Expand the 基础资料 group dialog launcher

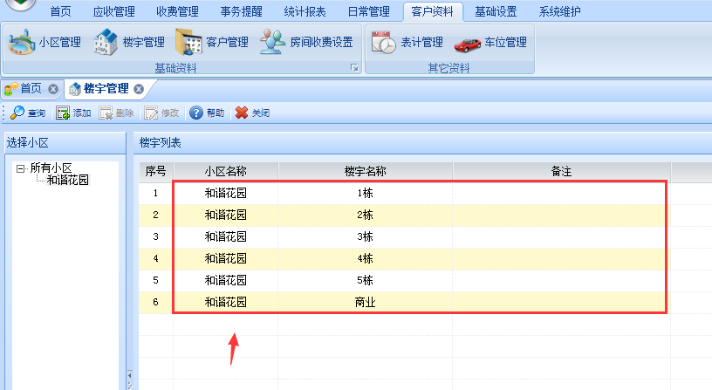354,68
